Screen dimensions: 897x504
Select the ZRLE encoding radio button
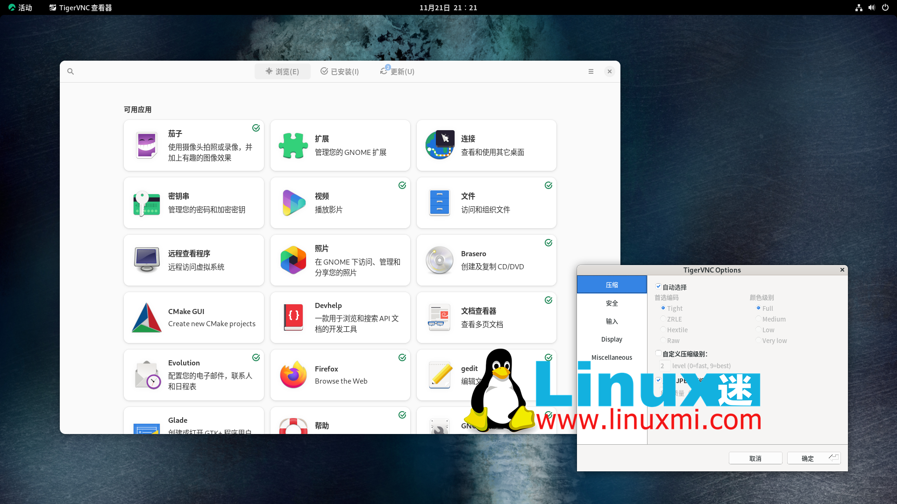tap(663, 319)
